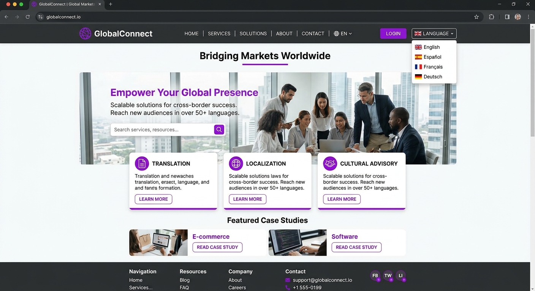Viewport: 535px width, 291px height.
Task: Click the purple search magnifier button
Action: pos(219,130)
